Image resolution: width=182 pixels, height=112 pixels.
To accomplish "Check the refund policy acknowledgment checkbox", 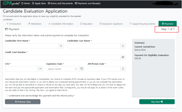I will [6, 96].
